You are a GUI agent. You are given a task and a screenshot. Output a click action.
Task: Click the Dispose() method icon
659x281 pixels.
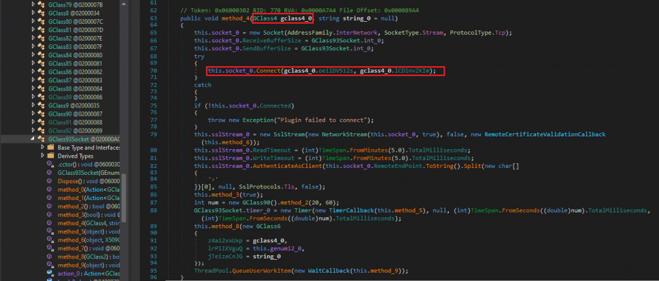(x=51, y=181)
